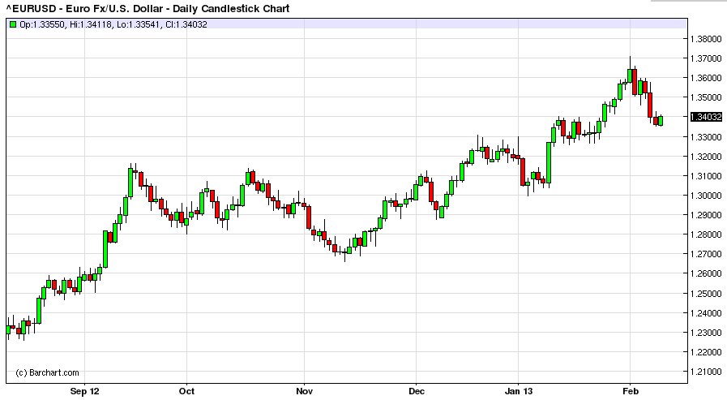
Task: Select the chart title '^EURUSD - Euro Fx/U.S. Dollar'
Action: click(x=86, y=8)
